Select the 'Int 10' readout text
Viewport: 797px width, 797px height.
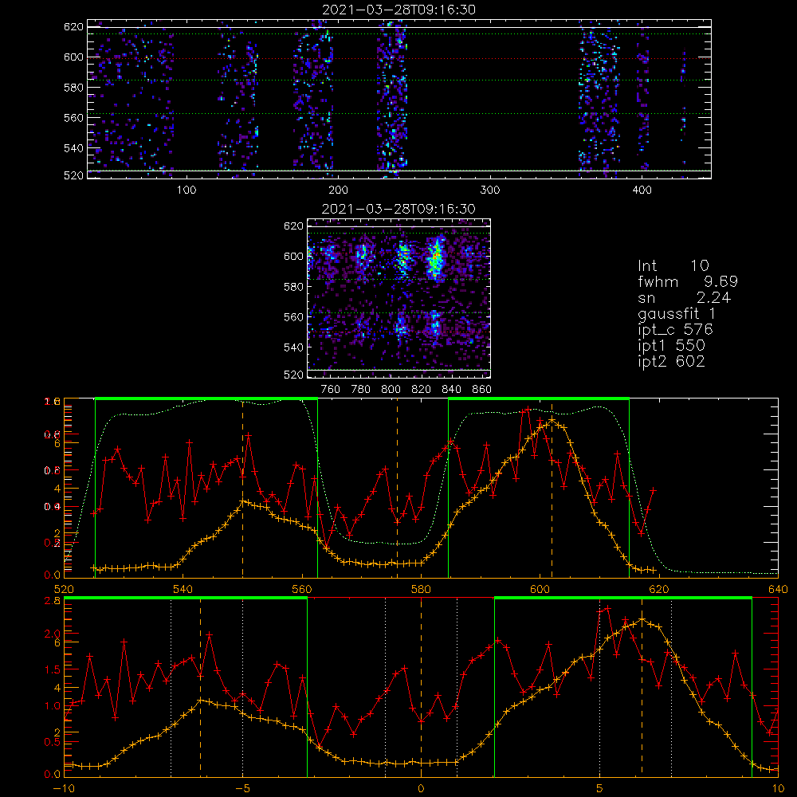point(673,265)
